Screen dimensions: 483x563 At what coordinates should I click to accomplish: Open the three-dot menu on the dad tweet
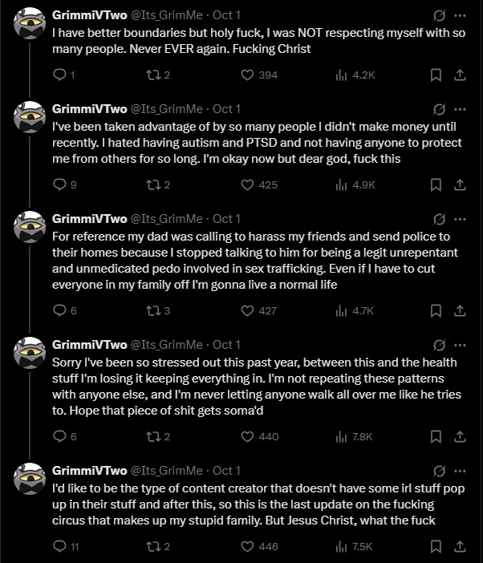coord(460,218)
